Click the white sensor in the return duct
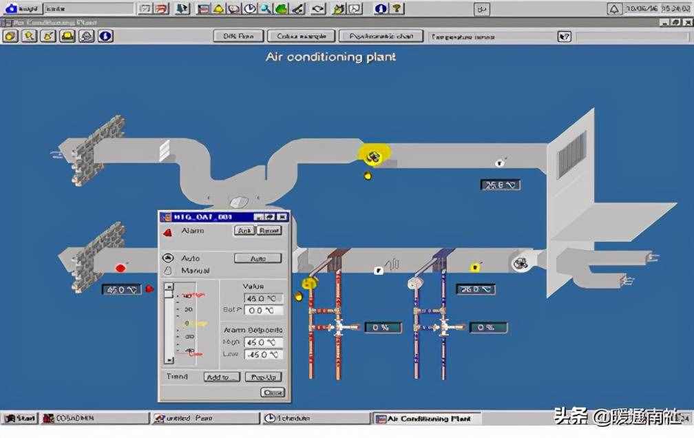694x438 pixels. [x=500, y=163]
